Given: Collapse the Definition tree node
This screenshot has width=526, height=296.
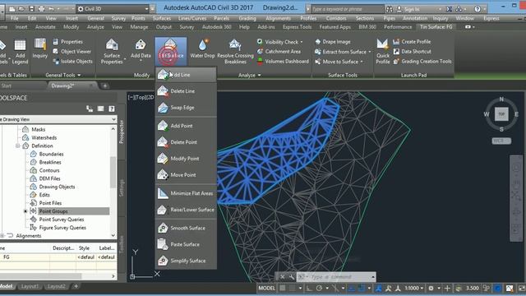Looking at the screenshot, I should coord(18,146).
